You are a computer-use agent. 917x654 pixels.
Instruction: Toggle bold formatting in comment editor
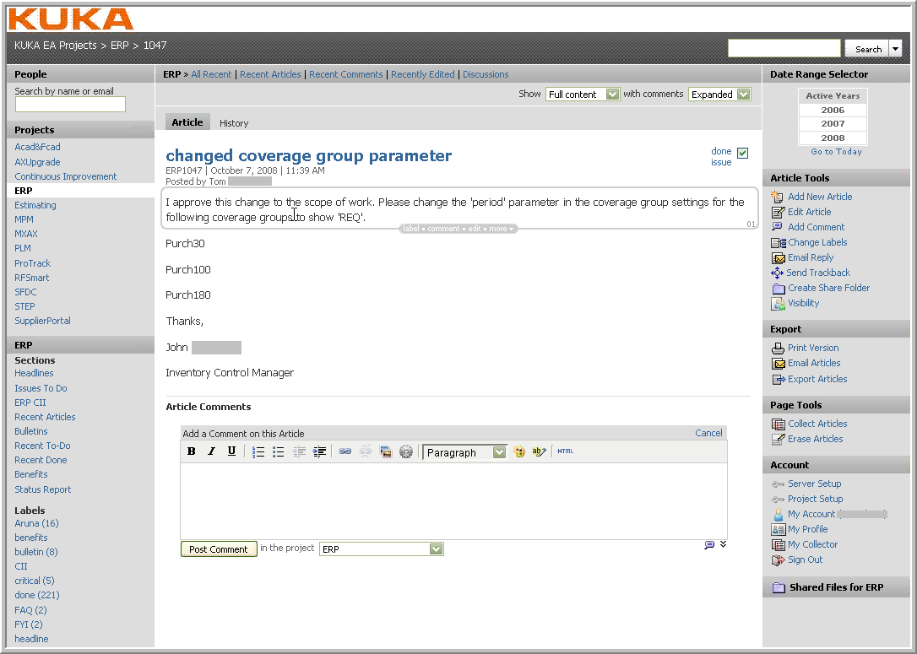point(192,451)
